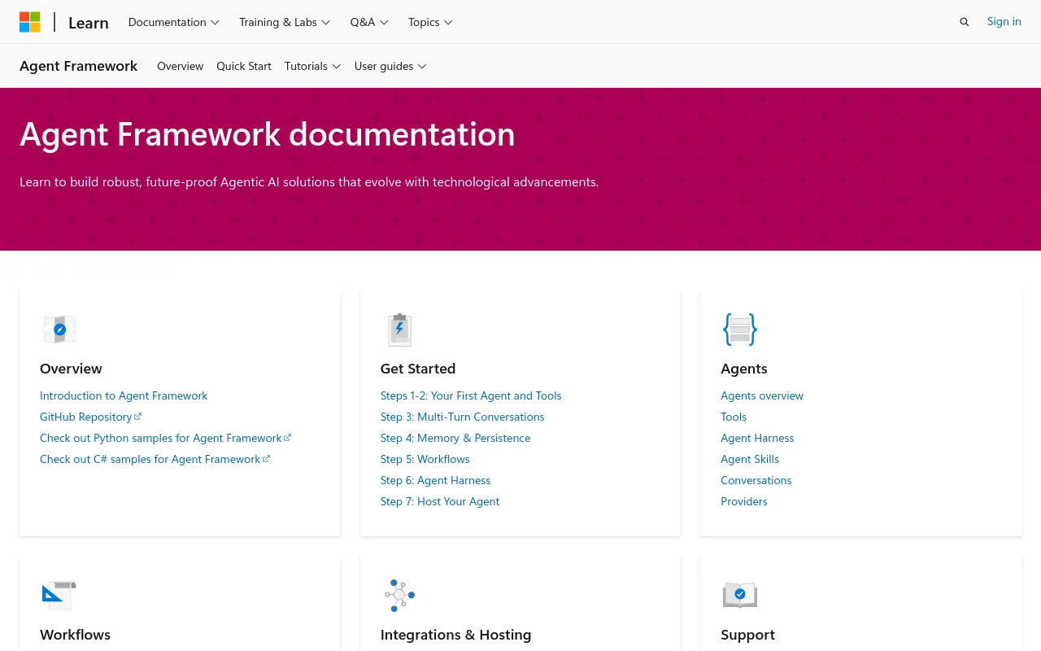This screenshot has width=1041, height=651.
Task: Click the Agent Framework documentation banner title
Action: point(268,134)
